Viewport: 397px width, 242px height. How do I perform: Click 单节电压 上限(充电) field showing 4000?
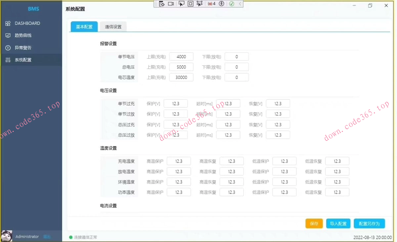point(181,57)
